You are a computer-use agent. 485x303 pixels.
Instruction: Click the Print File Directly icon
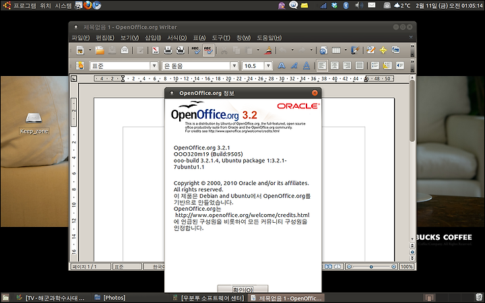(x=168, y=50)
